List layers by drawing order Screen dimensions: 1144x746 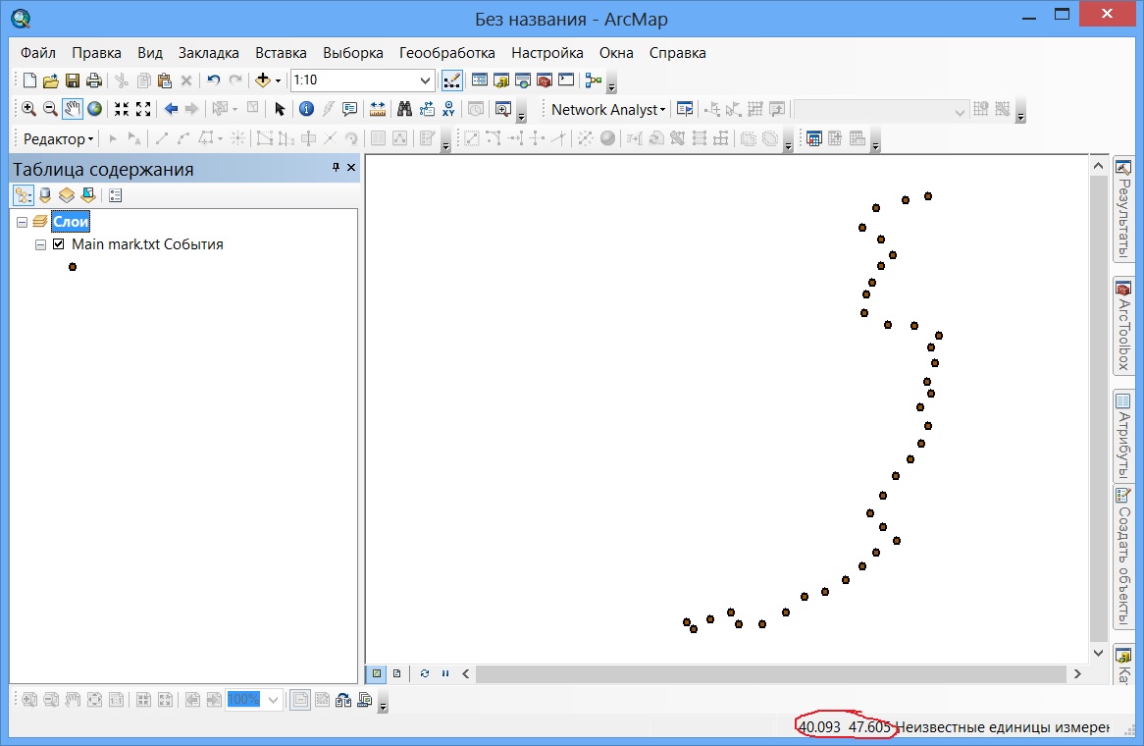click(24, 195)
